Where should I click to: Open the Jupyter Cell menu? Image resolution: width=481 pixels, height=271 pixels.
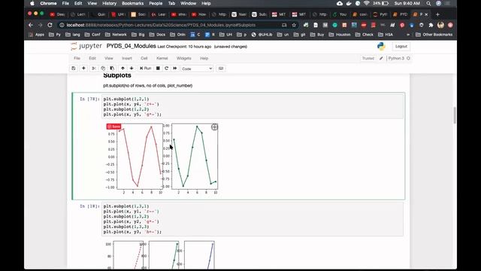144,58
